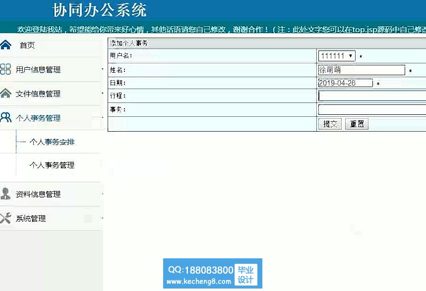The image size is (426, 291).
Task: Click the 事务: label
Action: coord(118,109)
